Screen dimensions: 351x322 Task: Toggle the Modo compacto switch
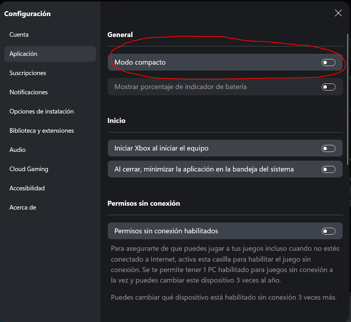pyautogui.click(x=328, y=63)
